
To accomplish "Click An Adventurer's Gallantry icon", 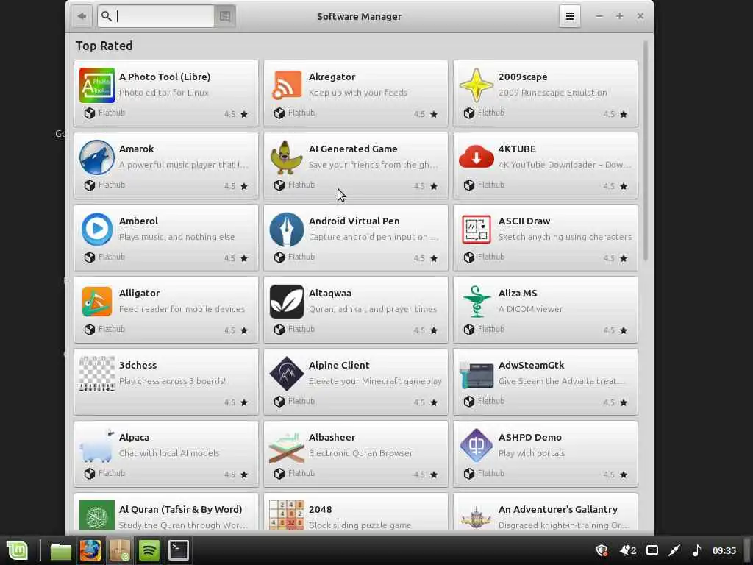I will [476, 517].
